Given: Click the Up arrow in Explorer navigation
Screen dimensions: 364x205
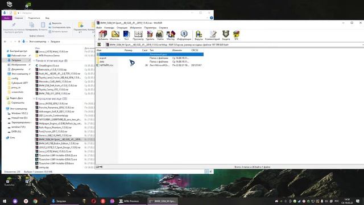Looking at the screenshot, I should 19,42.
